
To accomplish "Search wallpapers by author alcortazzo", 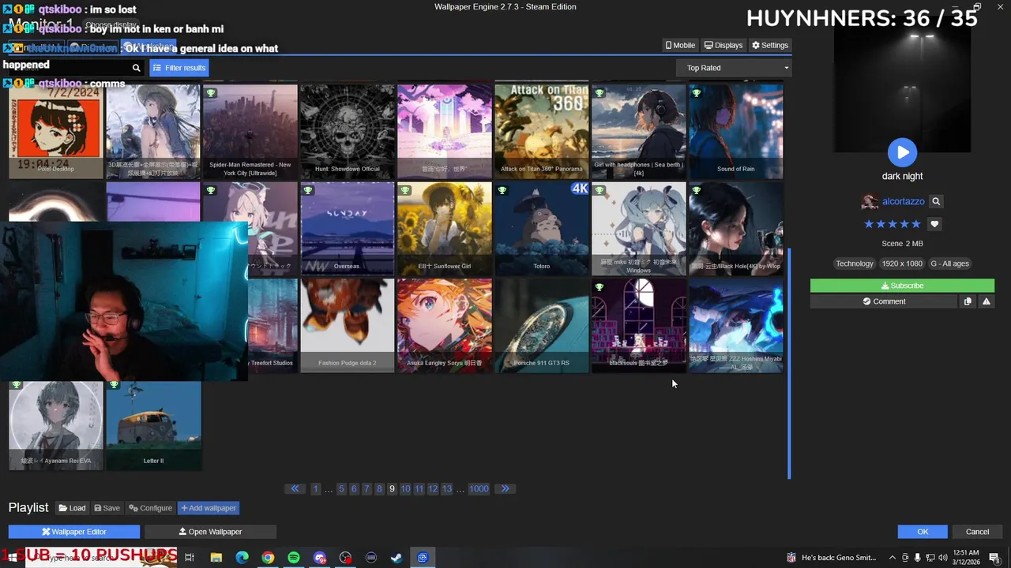I will [936, 201].
